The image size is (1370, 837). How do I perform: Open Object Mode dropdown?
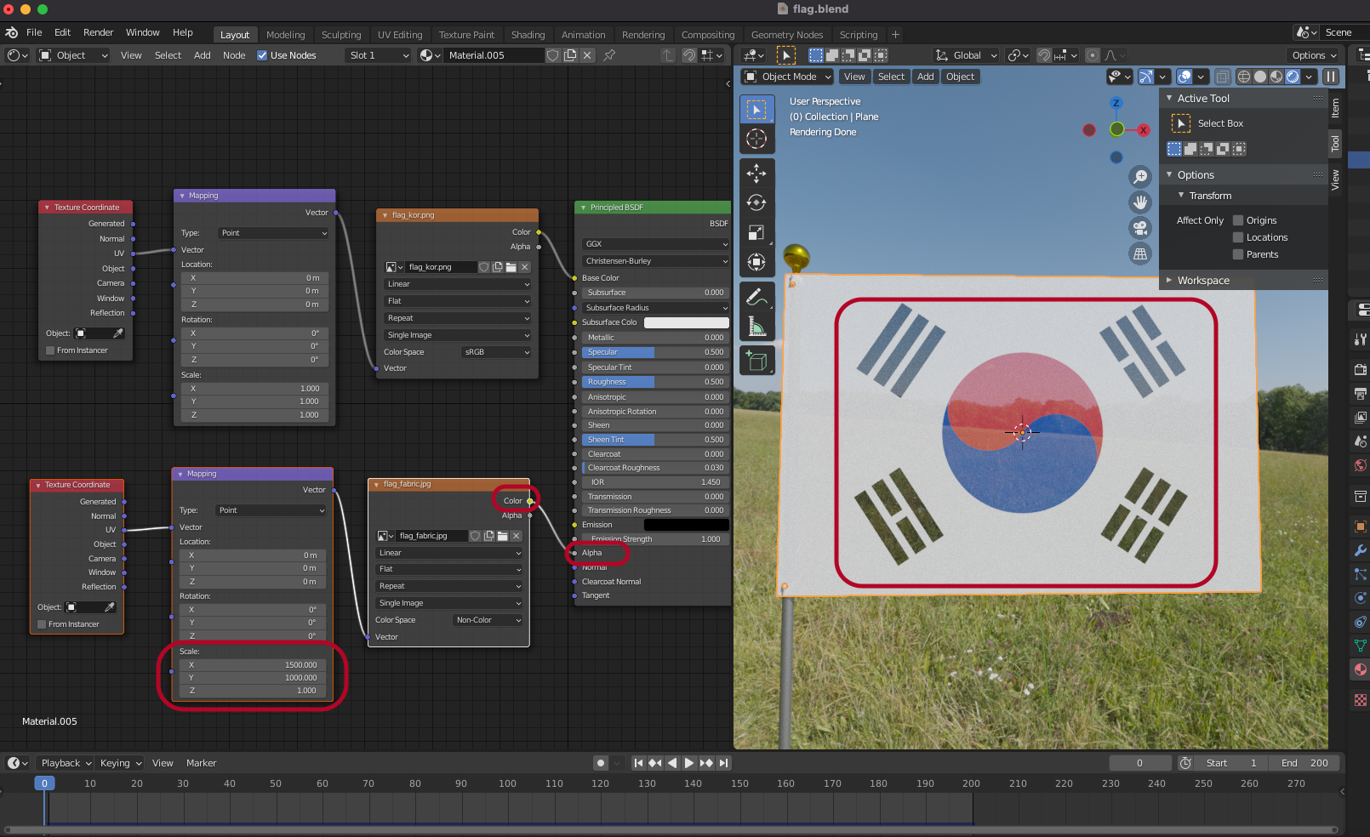(x=788, y=77)
